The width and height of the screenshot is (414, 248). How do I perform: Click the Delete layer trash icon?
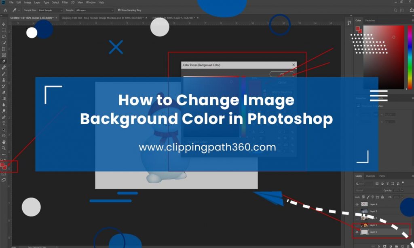point(408,246)
